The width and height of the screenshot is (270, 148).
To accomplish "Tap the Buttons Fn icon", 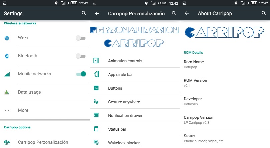I will click(96, 88).
